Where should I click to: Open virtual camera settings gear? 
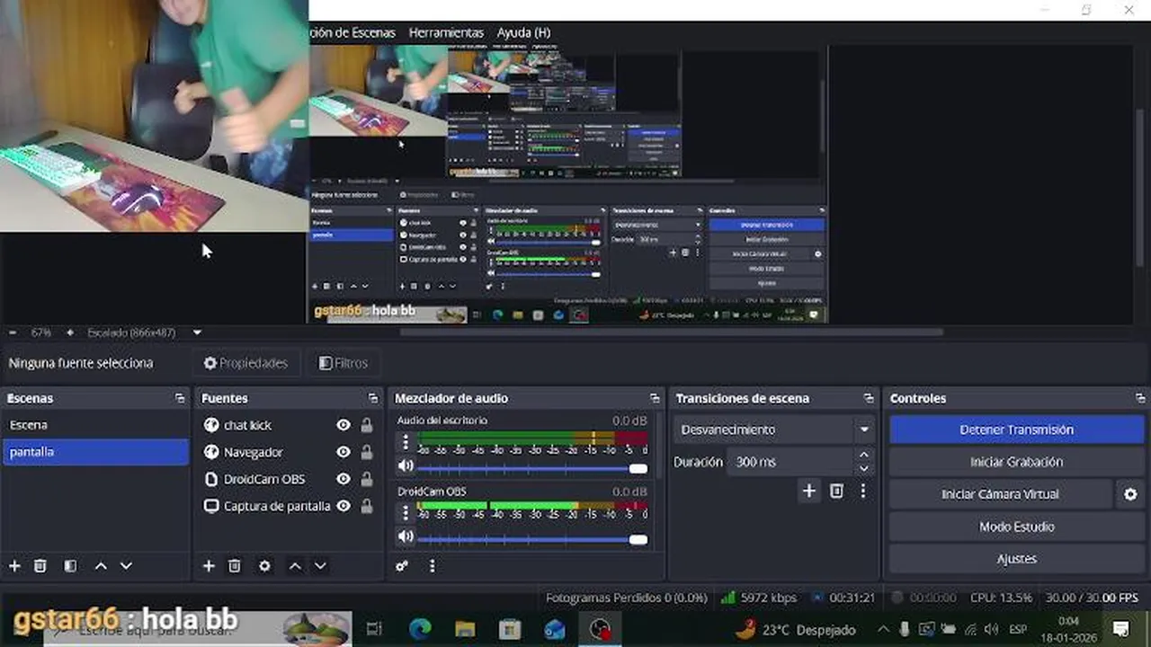(1131, 494)
